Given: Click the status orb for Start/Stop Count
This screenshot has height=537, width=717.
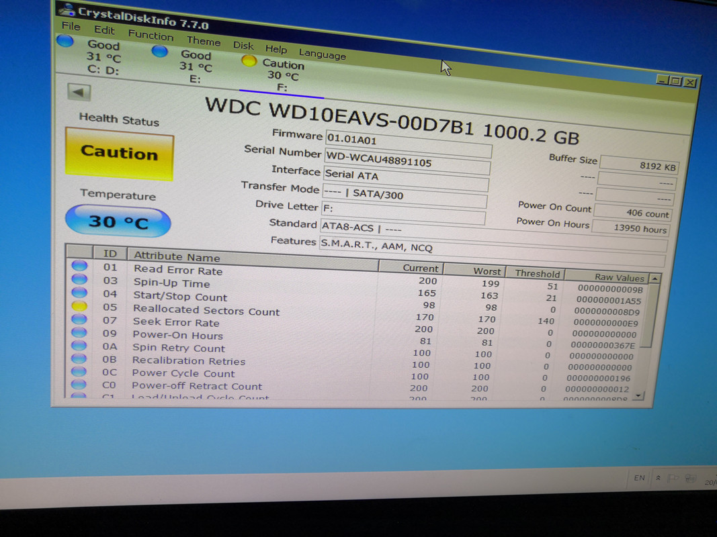Looking at the screenshot, I should pyautogui.click(x=79, y=292).
